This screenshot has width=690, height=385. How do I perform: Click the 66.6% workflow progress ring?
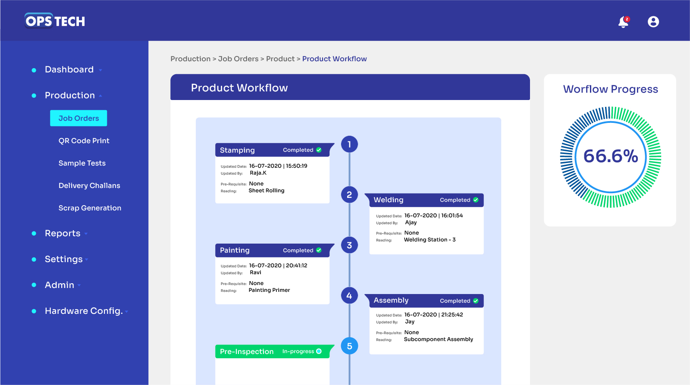pos(610,157)
